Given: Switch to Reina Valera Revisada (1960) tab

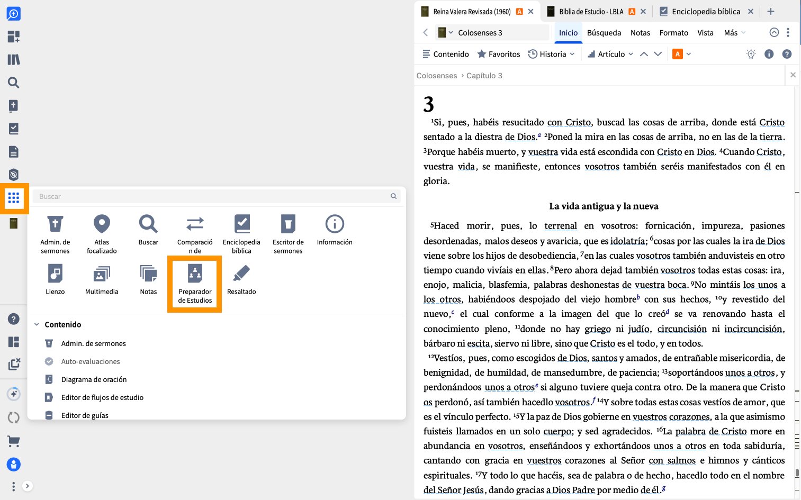Looking at the screenshot, I should 472,11.
